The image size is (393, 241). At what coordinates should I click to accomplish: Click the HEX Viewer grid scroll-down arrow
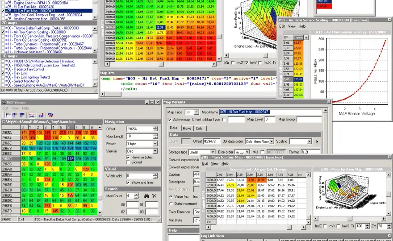[100, 213]
